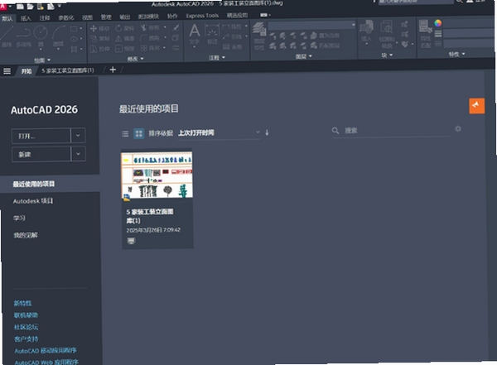The image size is (497, 365).
Task: Select the Scale tool
Action: 125,49
